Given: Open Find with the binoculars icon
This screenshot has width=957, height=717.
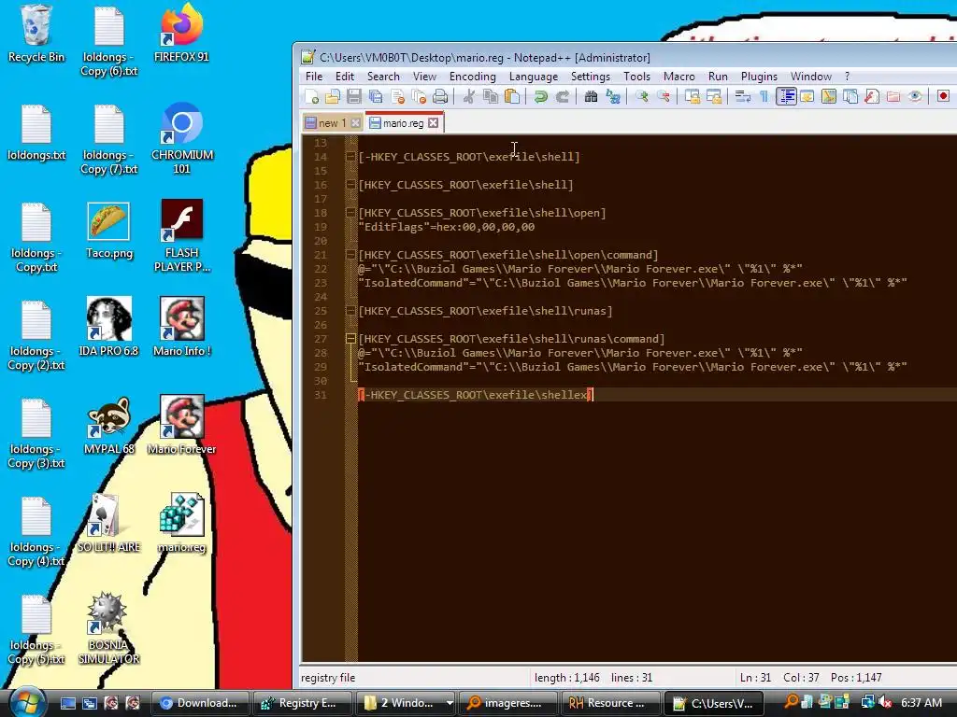Looking at the screenshot, I should 591,96.
